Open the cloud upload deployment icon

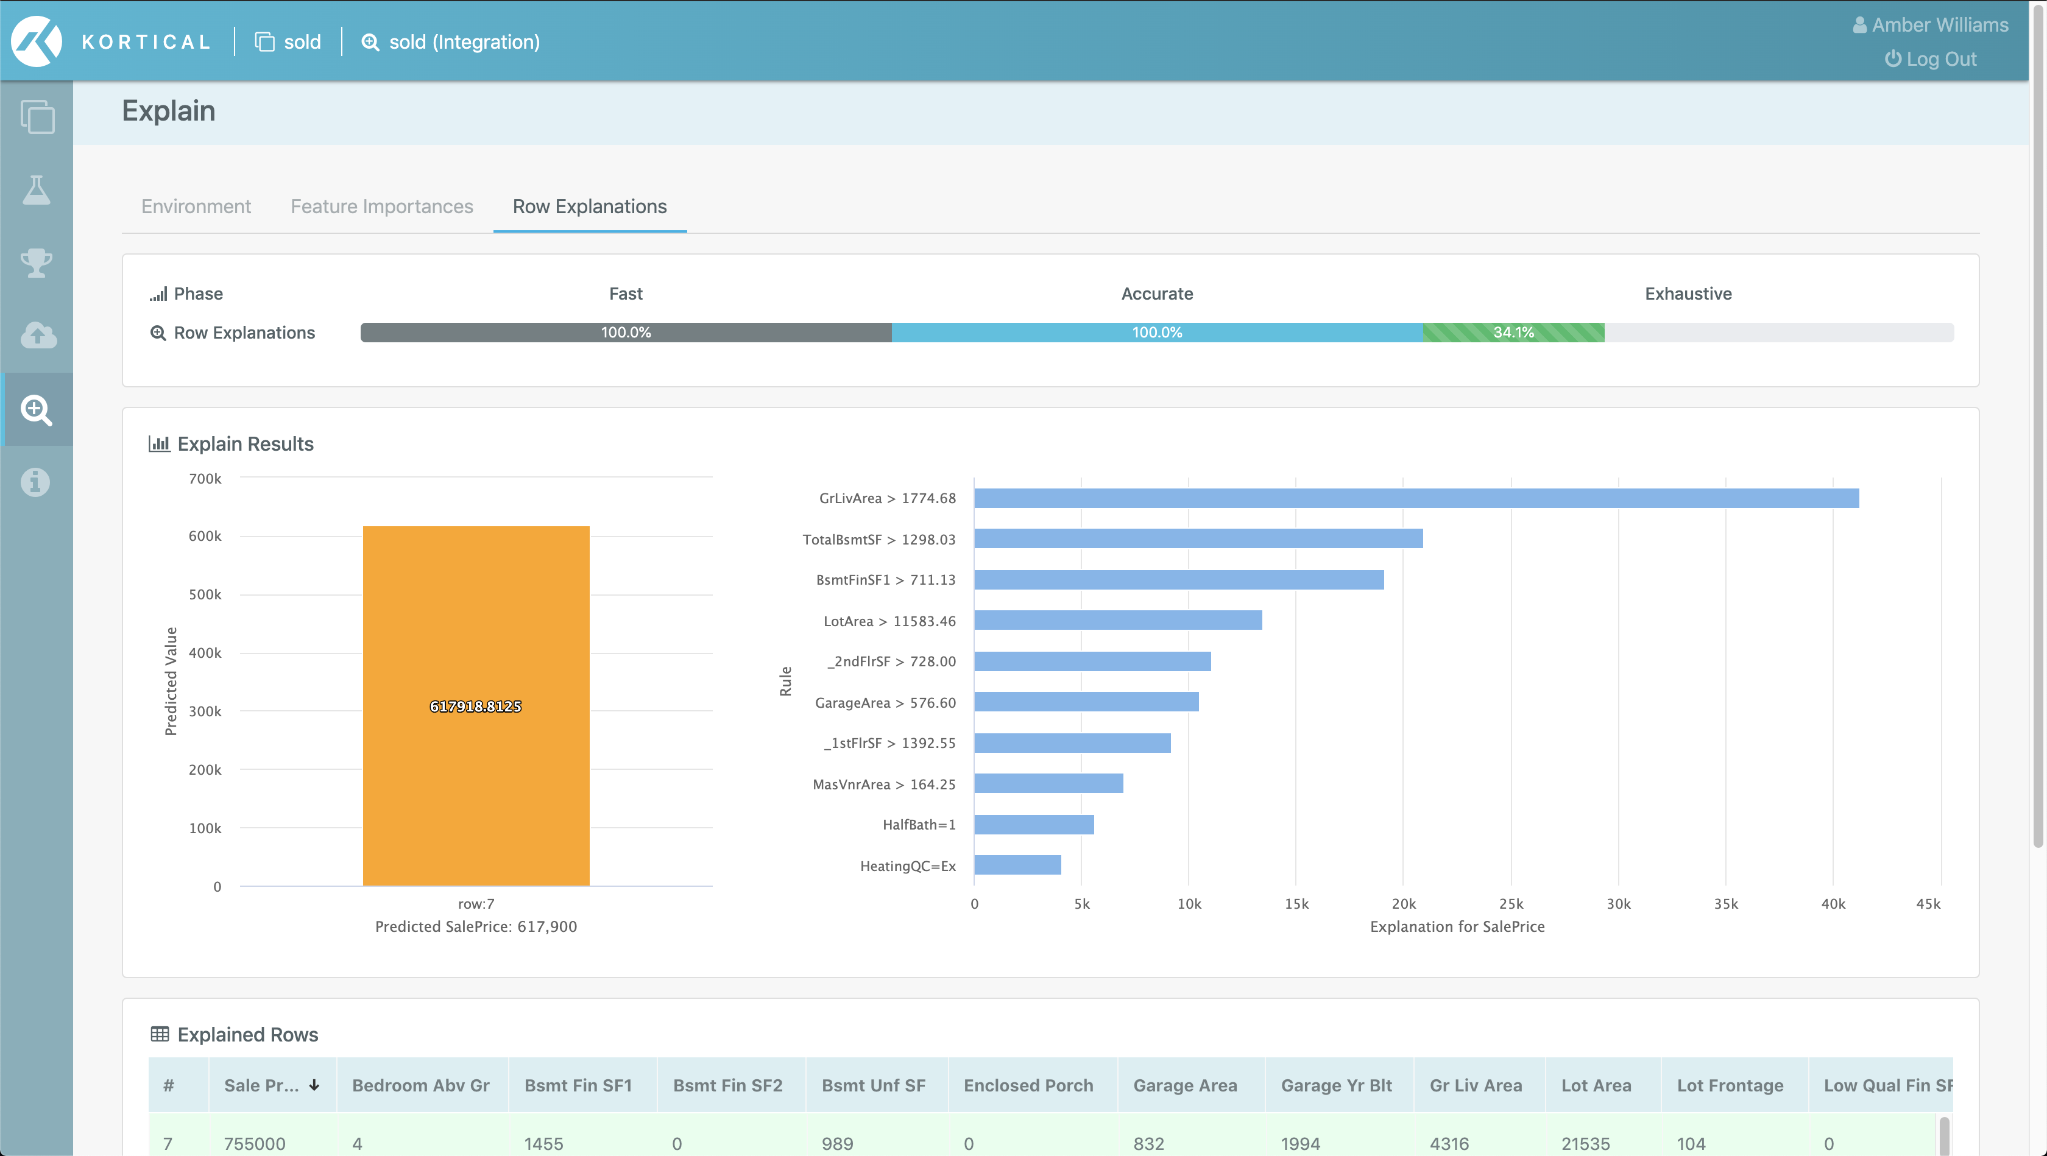37,335
